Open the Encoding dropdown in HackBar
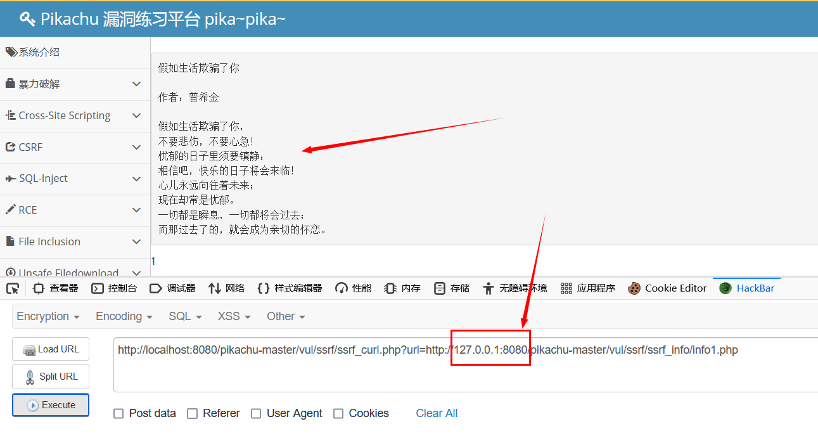Image resolution: width=818 pixels, height=438 pixels. (124, 316)
